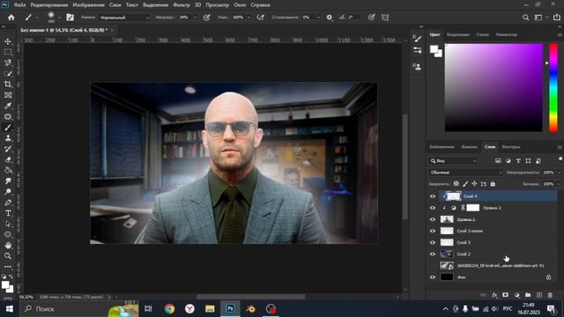Select the Eyedropper tool
564x317 pixels.
click(8, 106)
